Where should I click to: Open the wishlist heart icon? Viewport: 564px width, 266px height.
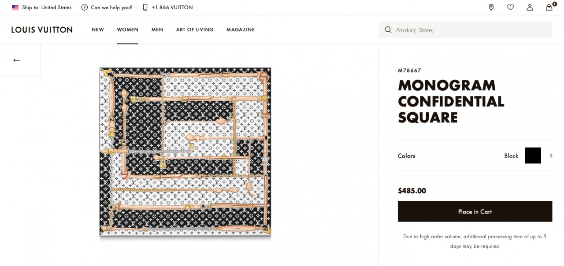pyautogui.click(x=510, y=7)
